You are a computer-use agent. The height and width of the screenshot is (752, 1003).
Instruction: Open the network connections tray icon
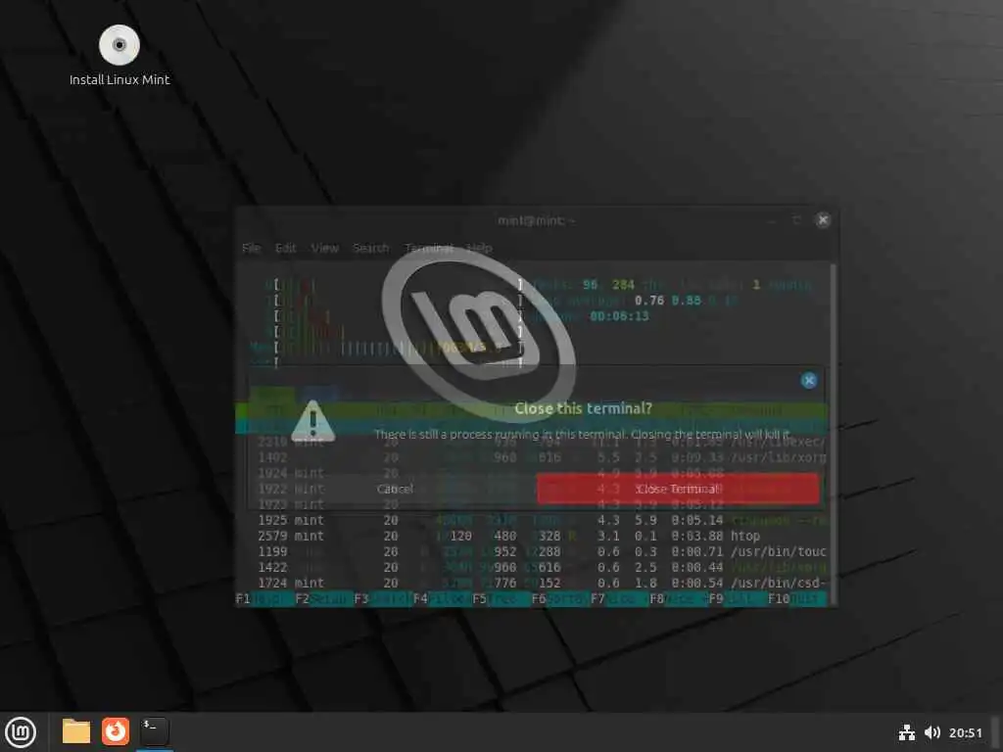click(x=906, y=732)
